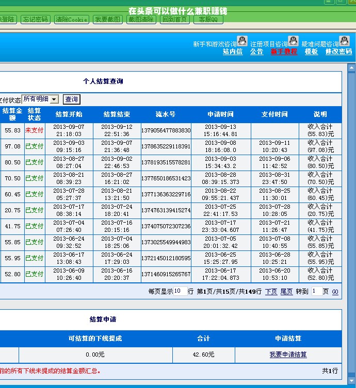
Task: Click the vertical scrollbar track
Action: [351, 224]
